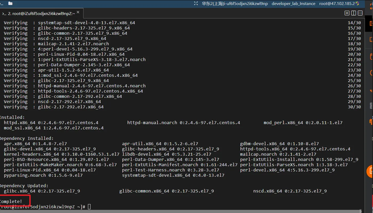Screen dimensions: 373x213
Task: Click 'apr-util-1.5.2-6.el7.x86_64' verifying line
Action: click(74, 70)
